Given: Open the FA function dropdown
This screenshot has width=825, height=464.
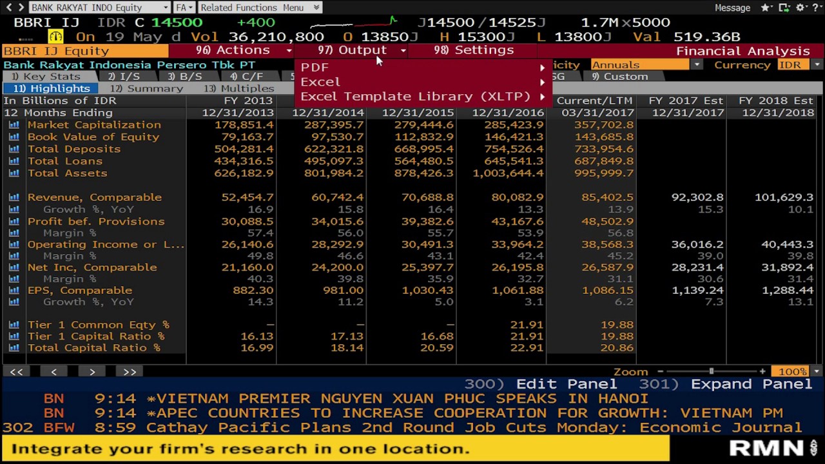Looking at the screenshot, I should (x=184, y=8).
